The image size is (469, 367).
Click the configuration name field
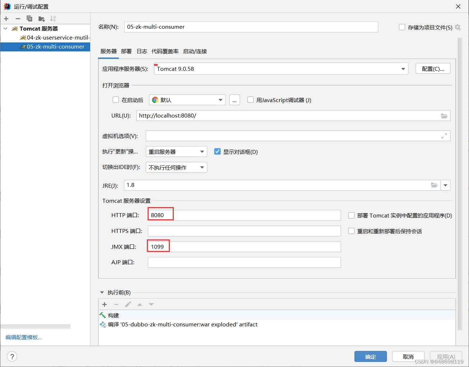coord(251,27)
